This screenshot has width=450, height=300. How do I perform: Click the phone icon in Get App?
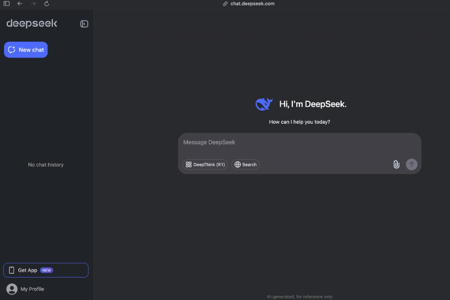12,270
